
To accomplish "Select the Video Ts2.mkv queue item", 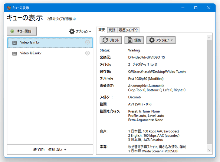I will 50,53.
